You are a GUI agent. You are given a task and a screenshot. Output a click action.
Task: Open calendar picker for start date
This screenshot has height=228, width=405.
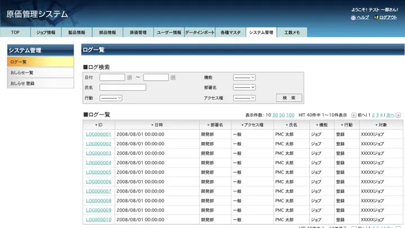129,78
